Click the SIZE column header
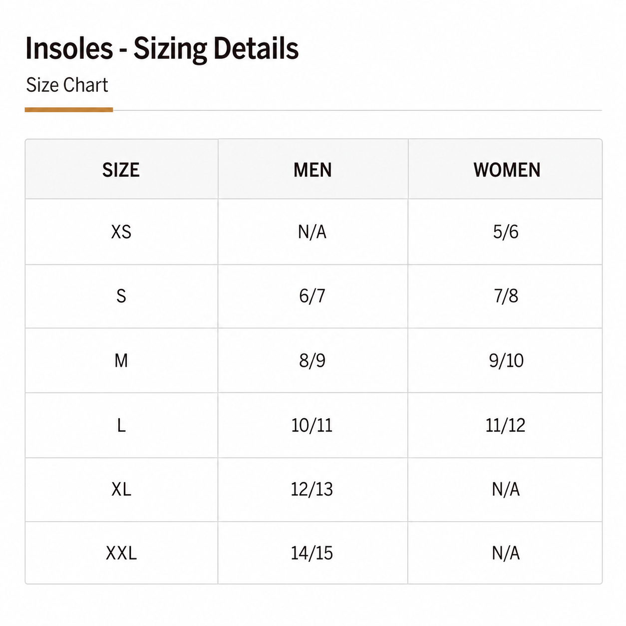 [121, 170]
